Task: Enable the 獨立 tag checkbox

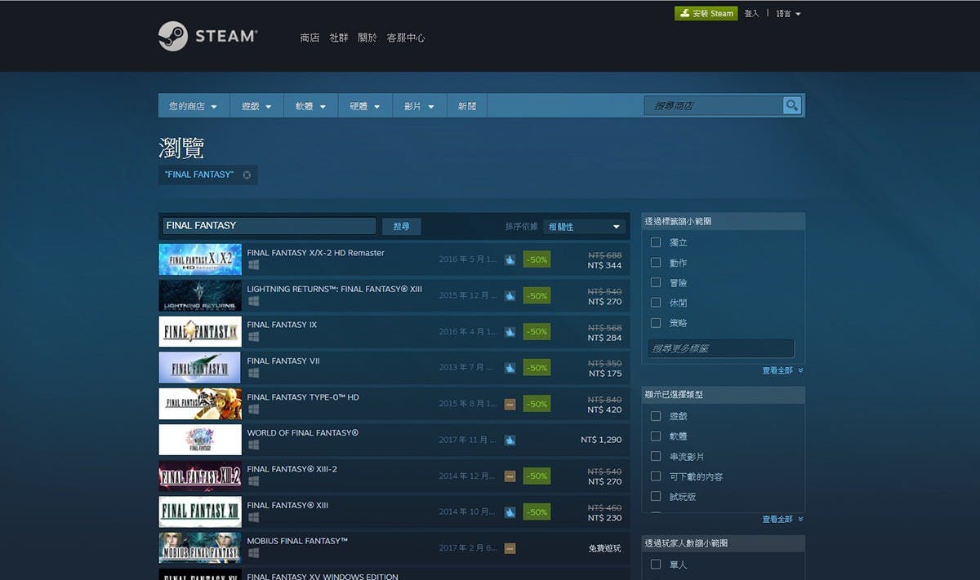Action: pos(655,242)
